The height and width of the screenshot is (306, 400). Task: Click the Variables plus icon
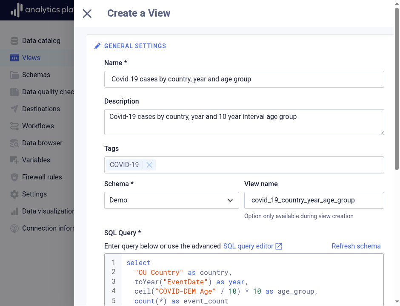click(x=14, y=160)
